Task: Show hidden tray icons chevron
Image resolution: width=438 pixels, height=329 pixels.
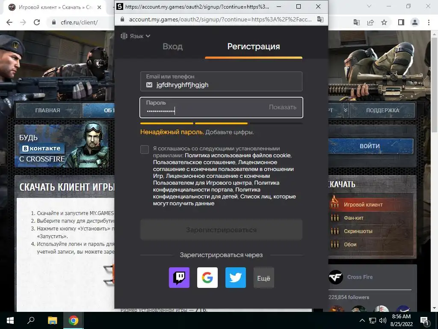Action: click(362, 320)
